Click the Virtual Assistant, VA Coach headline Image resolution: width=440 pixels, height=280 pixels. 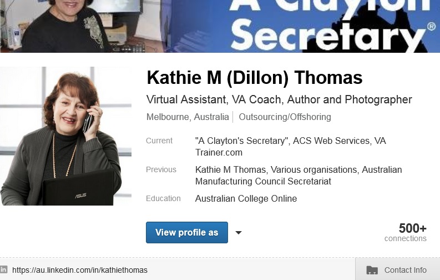click(x=279, y=99)
